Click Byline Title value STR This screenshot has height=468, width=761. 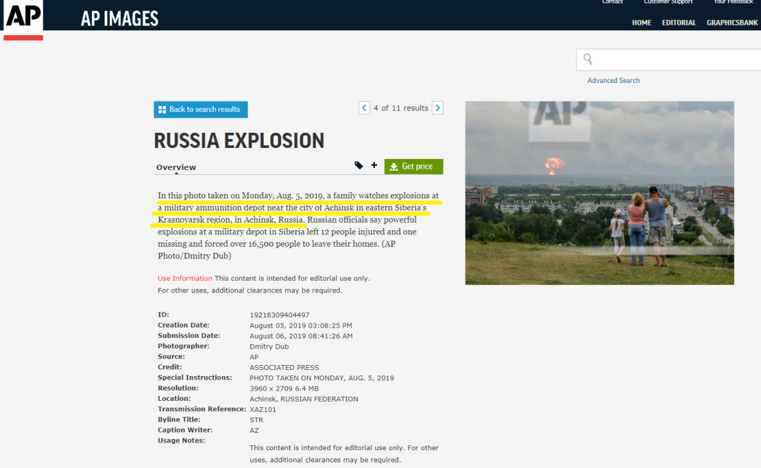click(x=256, y=420)
